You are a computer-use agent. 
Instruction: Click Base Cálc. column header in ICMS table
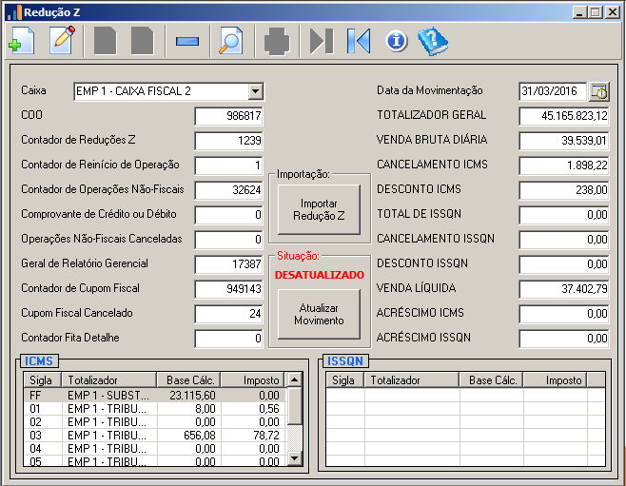pos(188,380)
